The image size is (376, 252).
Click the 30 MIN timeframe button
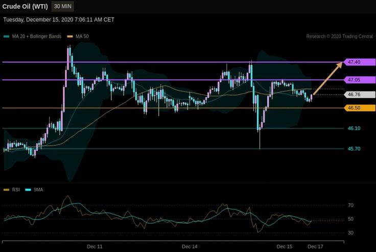(x=63, y=7)
